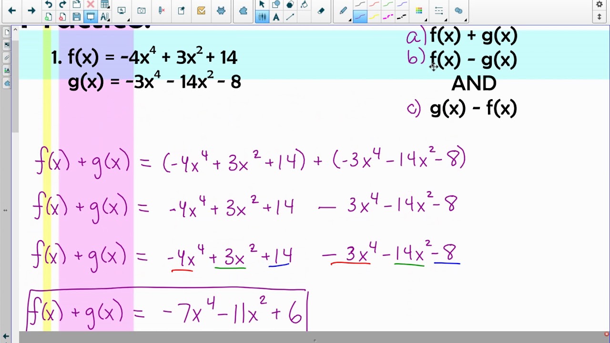Image resolution: width=610 pixels, height=343 pixels.
Task: Choose the Select arrow tool
Action: [262, 5]
